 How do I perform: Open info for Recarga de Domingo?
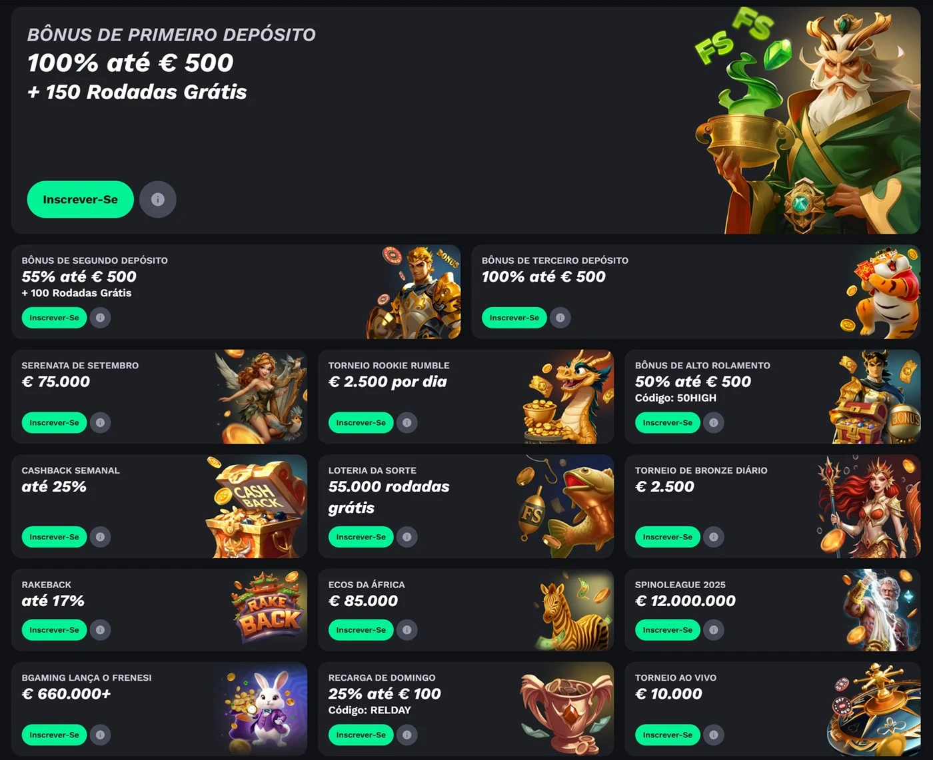coord(407,735)
